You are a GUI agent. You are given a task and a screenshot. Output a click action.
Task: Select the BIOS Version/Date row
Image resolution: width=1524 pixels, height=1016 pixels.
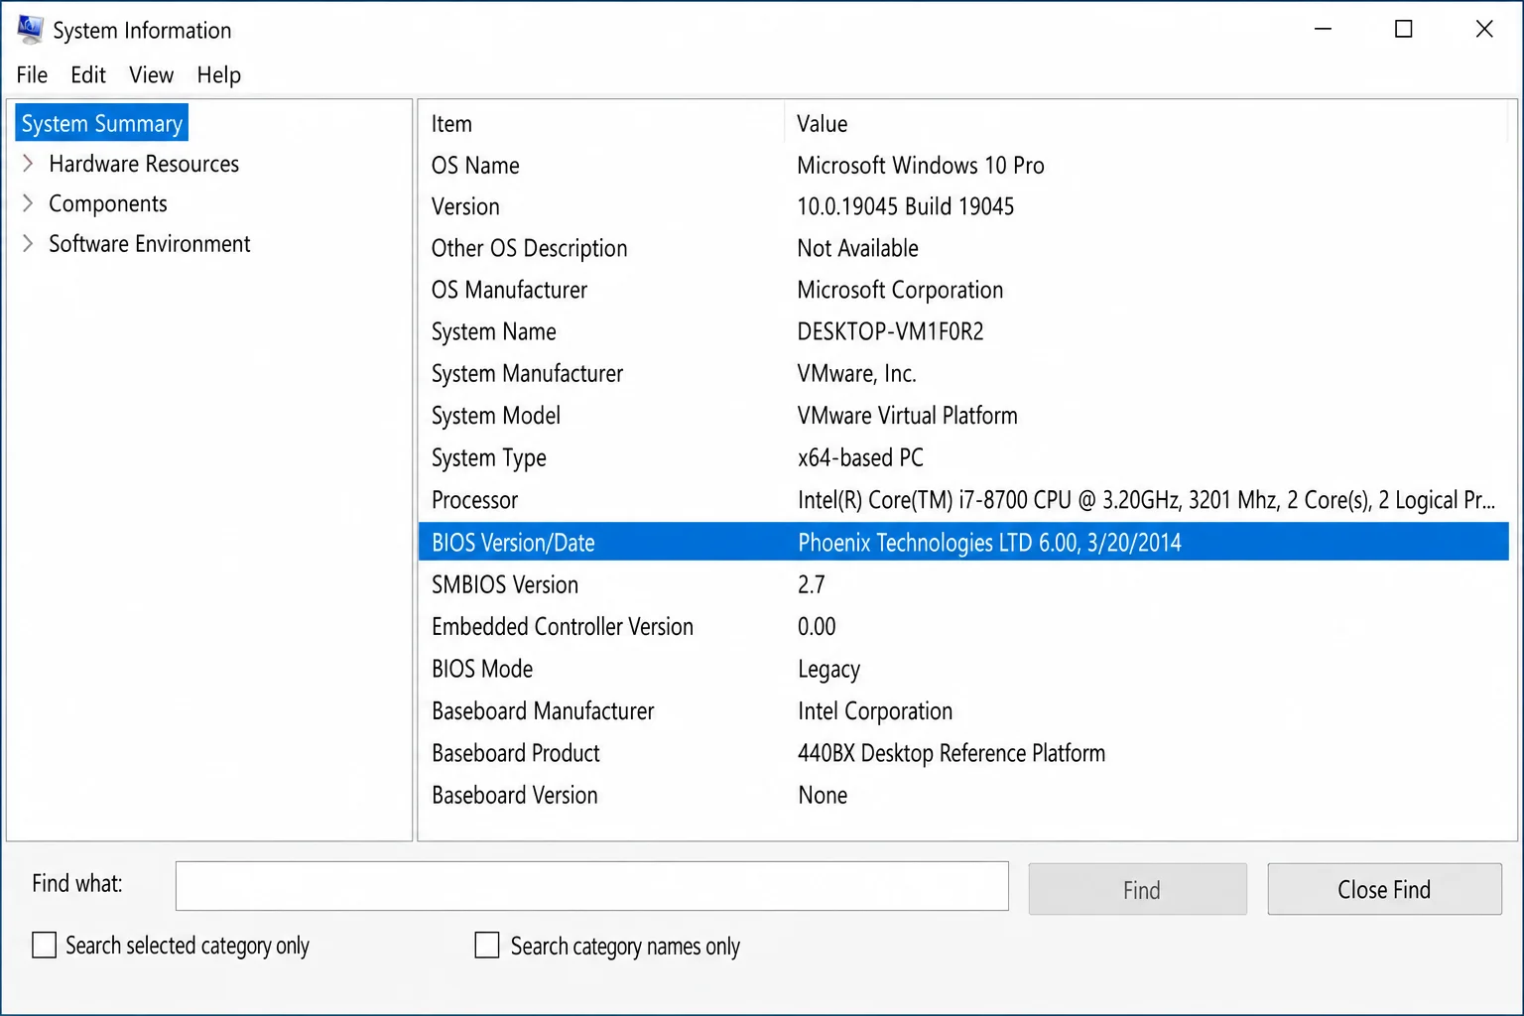tap(963, 542)
